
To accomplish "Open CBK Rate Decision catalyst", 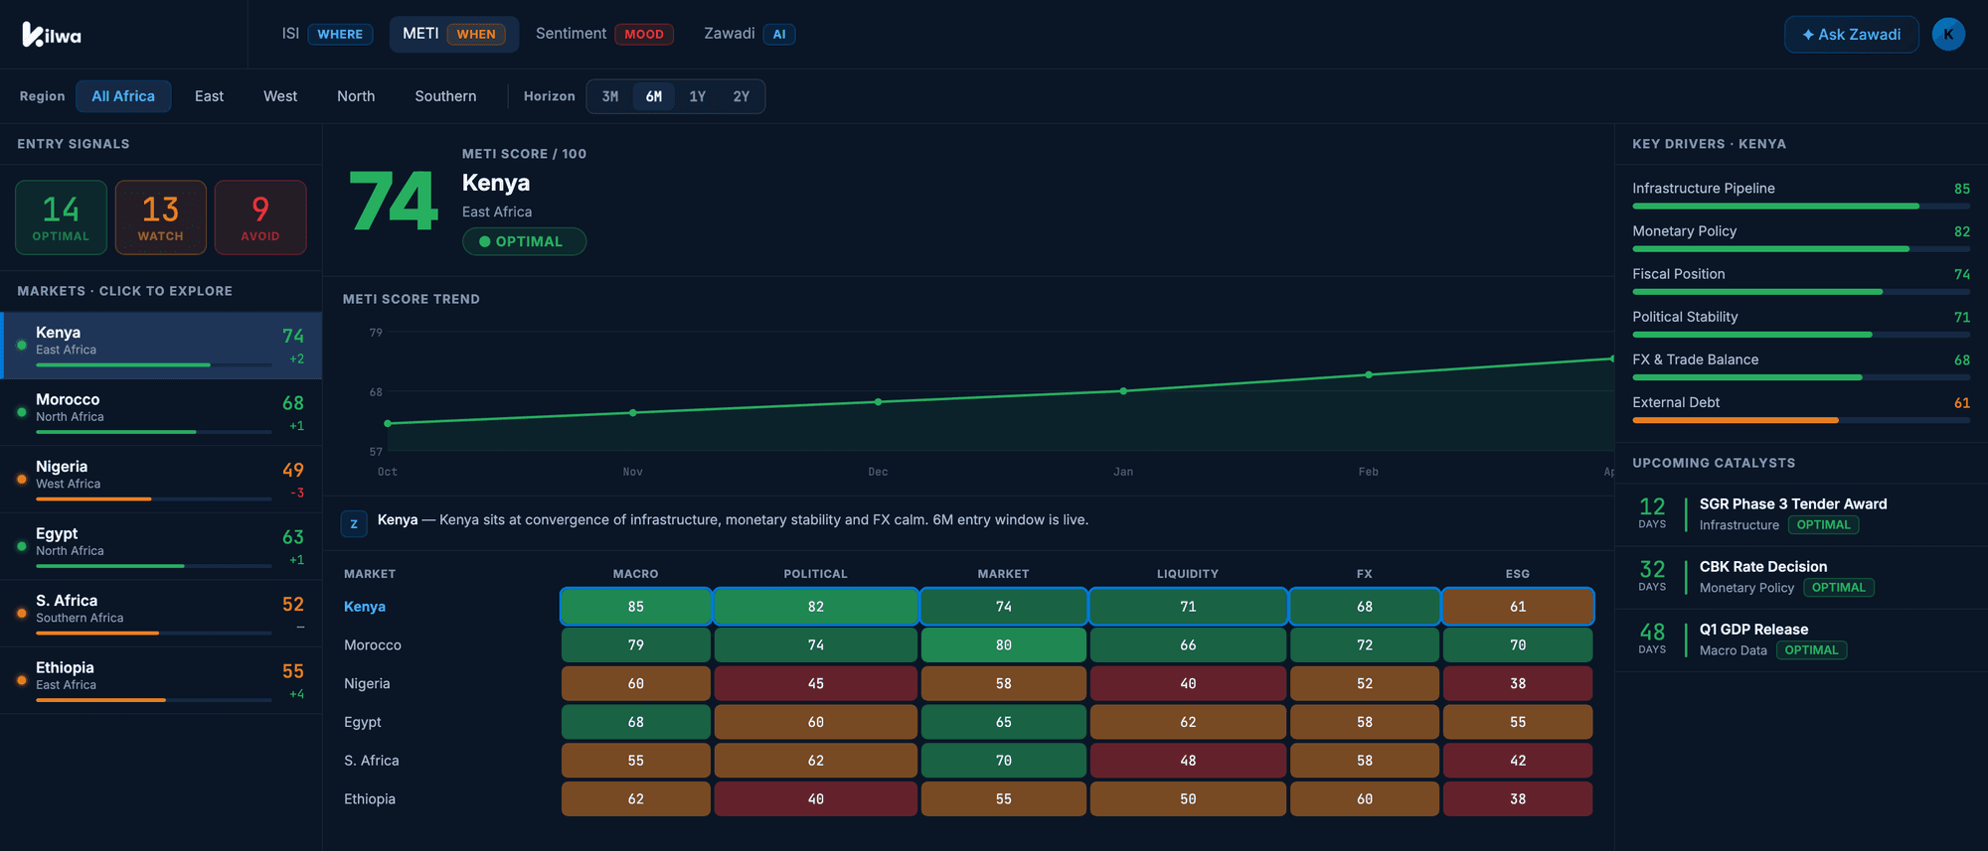I will pos(1801,577).
